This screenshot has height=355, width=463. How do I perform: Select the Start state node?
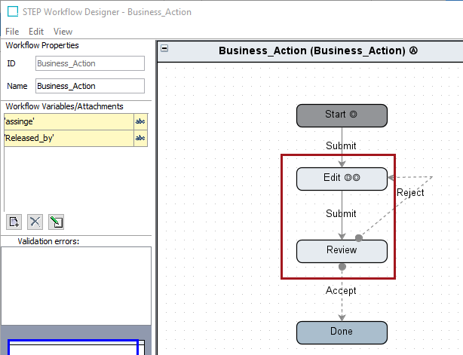tap(342, 115)
